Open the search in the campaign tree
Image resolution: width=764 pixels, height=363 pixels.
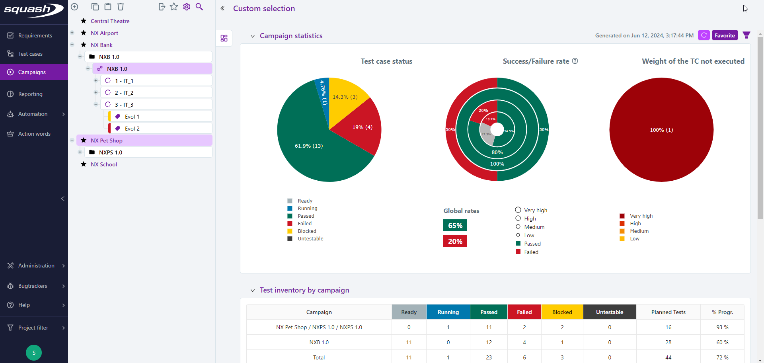click(199, 7)
